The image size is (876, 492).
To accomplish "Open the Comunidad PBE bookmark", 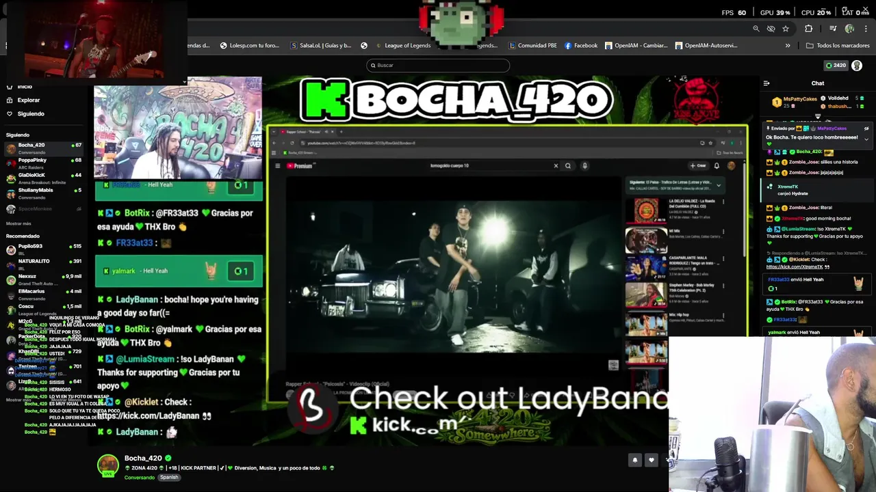I will pyautogui.click(x=532, y=46).
